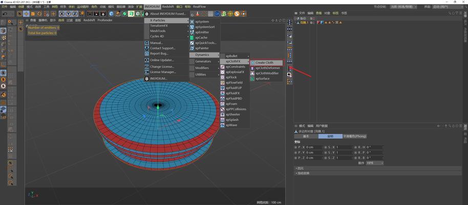Click Report Bug menu entry

pyautogui.click(x=166, y=53)
